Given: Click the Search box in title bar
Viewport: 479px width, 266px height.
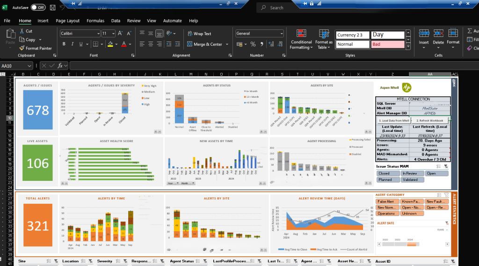Looking at the screenshot, I should [276, 7].
